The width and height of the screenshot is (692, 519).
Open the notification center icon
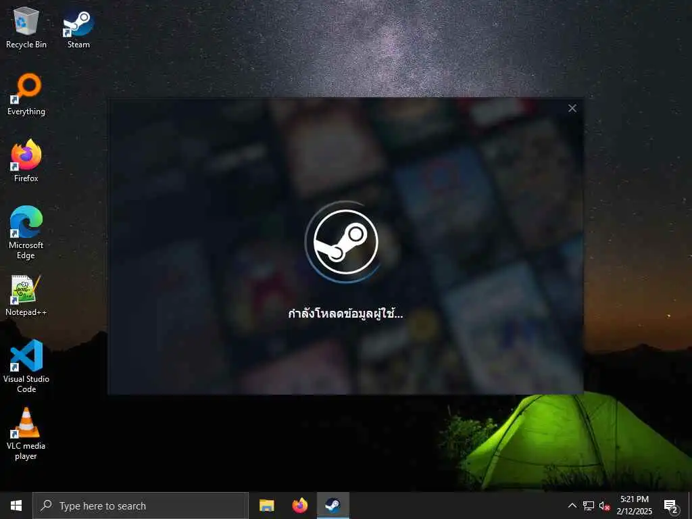pyautogui.click(x=671, y=505)
